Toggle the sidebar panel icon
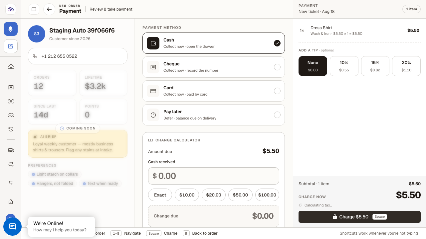Image resolution: width=426 pixels, height=239 pixels. (34, 9)
